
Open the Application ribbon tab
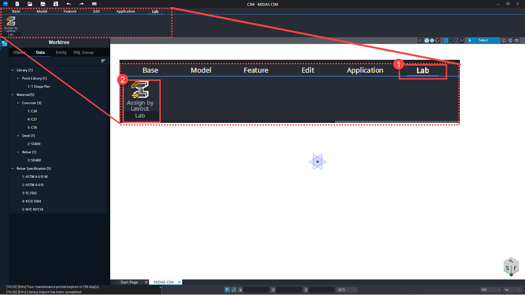[126, 11]
